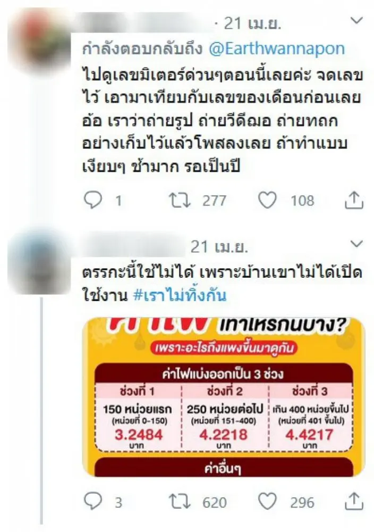Open first tweet's options chevron menu
374x532 pixels.
coord(356,21)
